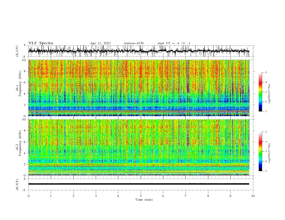Viewport: 285px width, 220px height.
Task: Select the date "Apr. 11, 2021"
Action: coord(100,43)
